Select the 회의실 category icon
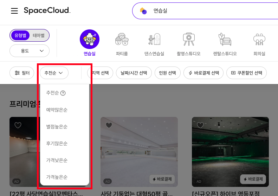Image resolution: width=278 pixels, height=196 pixels. tap(259, 39)
